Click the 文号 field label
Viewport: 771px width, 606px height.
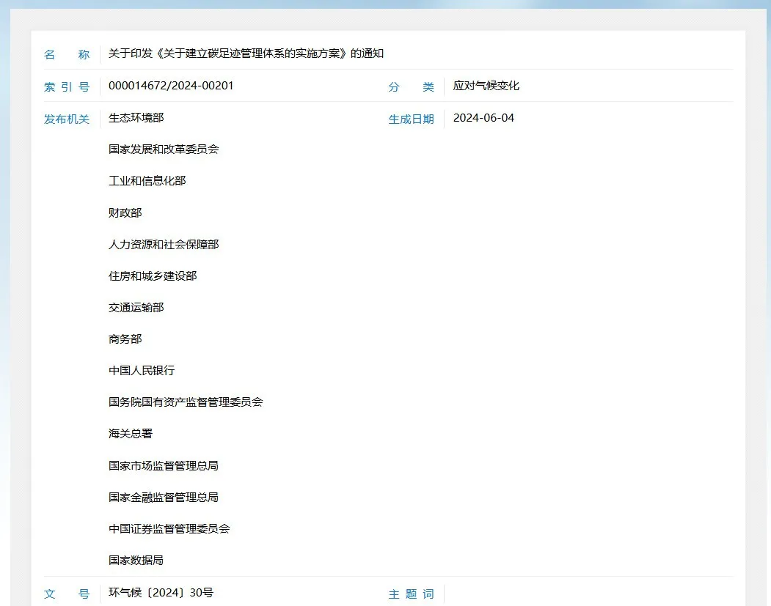click(x=66, y=594)
